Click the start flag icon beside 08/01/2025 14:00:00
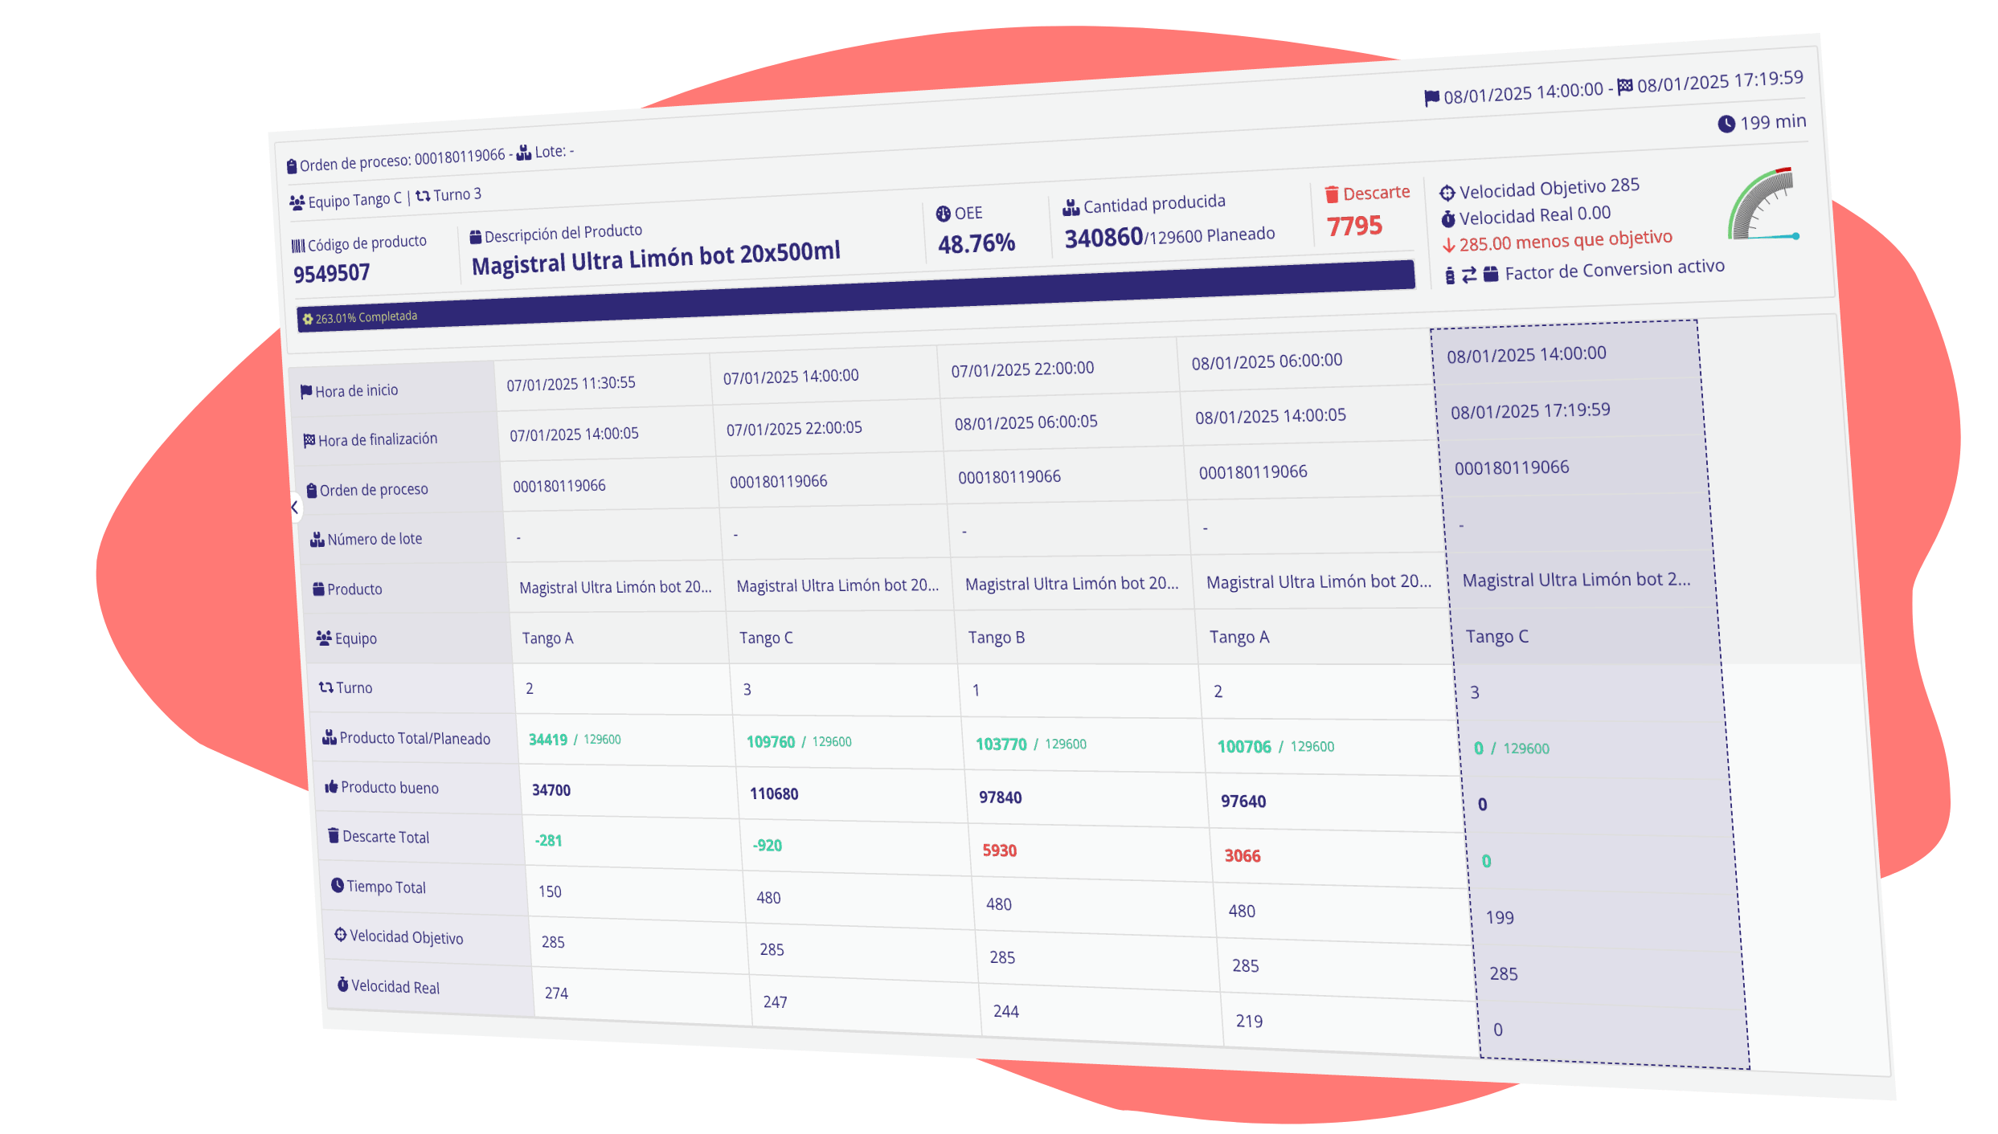Viewport: 1998px width, 1134px height. [x=1432, y=99]
